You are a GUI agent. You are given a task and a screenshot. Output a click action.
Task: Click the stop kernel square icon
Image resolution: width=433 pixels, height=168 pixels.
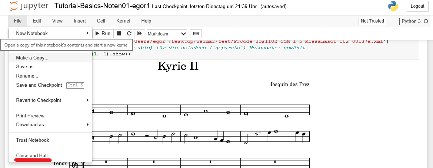[x=119, y=34]
